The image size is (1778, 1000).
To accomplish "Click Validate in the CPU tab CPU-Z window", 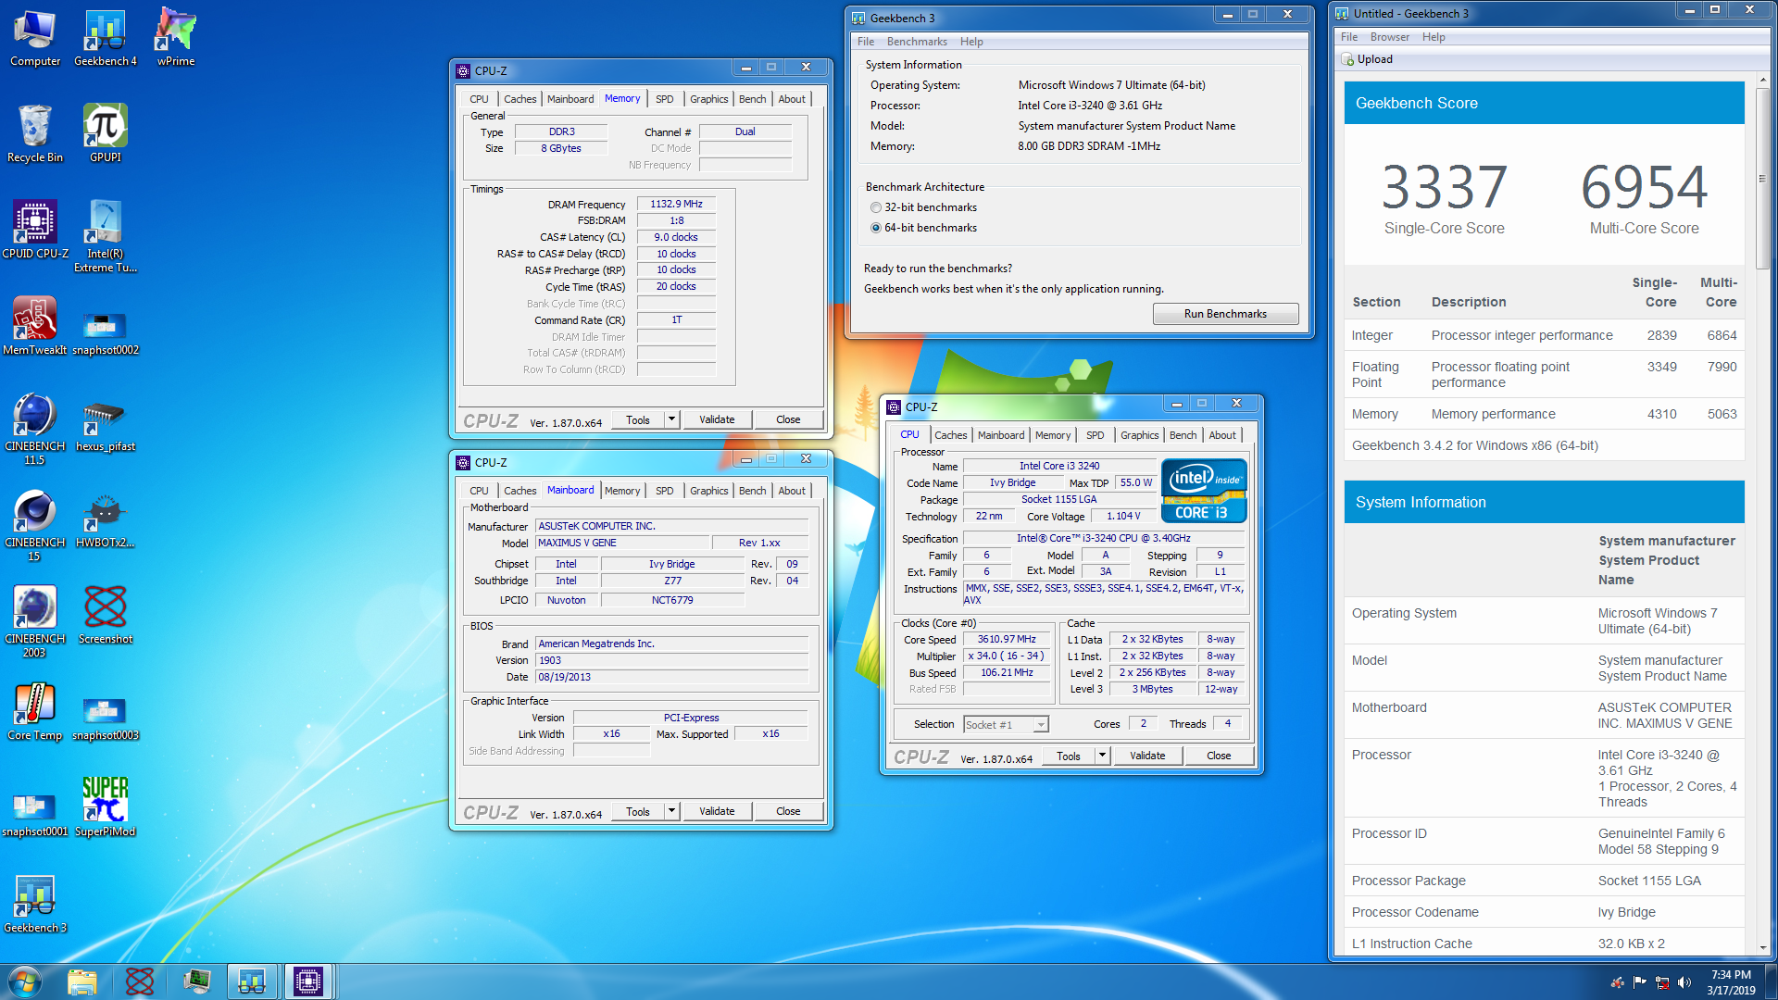I will click(1147, 756).
